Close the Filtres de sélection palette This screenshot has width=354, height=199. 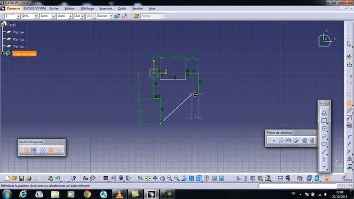click(315, 133)
